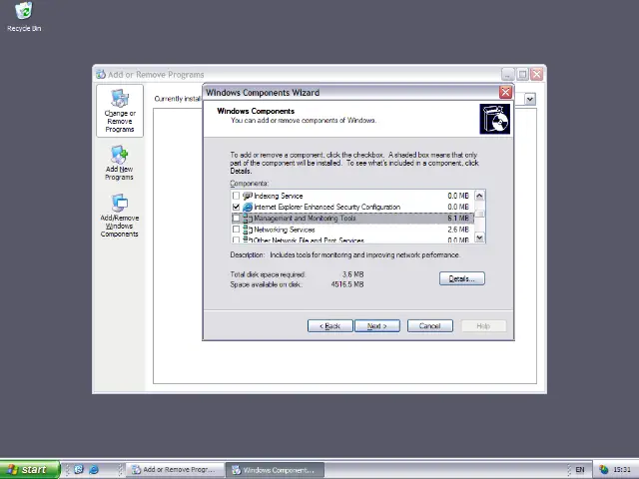639x479 pixels.
Task: Enable the Indexing Service checkbox
Action: (x=236, y=196)
